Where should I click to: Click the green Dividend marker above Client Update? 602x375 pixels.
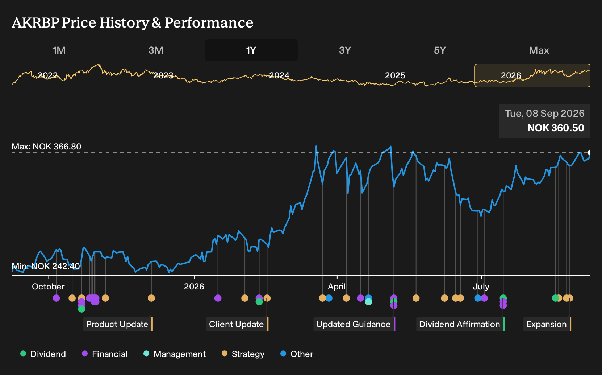tap(259, 302)
